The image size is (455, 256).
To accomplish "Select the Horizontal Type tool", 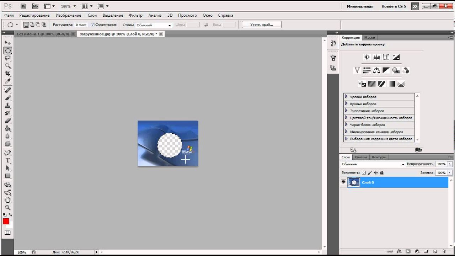I will tap(7, 161).
